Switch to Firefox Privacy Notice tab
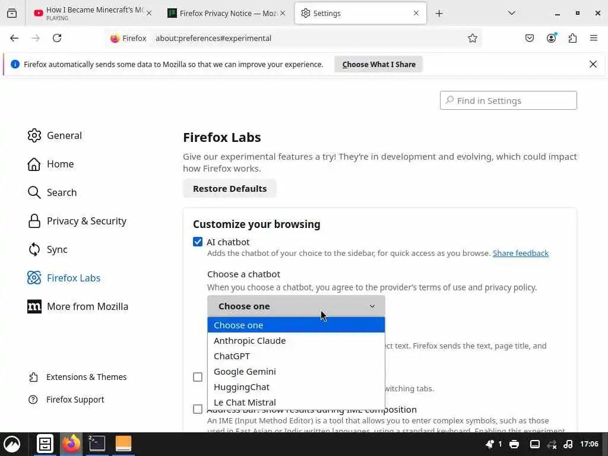The image size is (608, 456). point(227,13)
